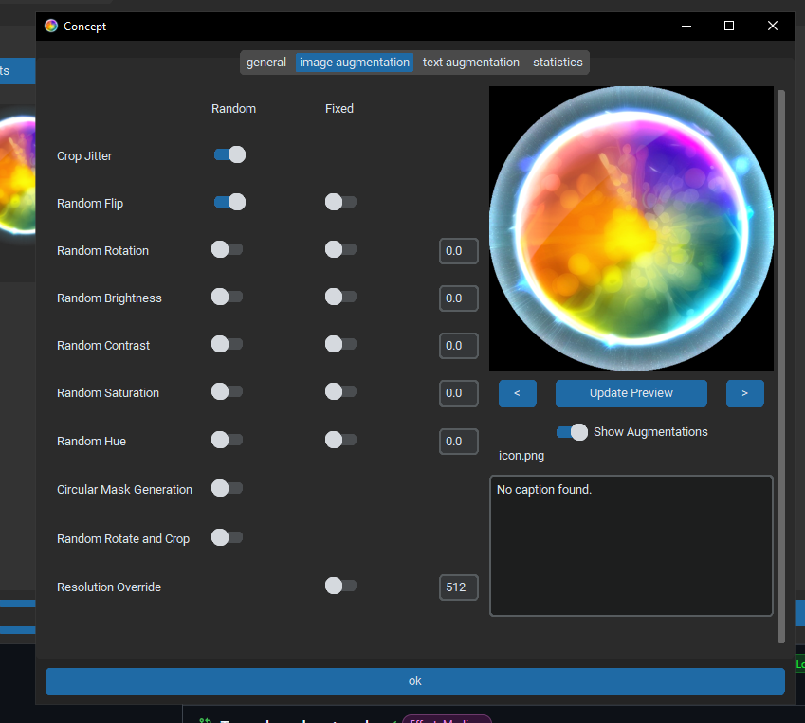Image resolution: width=805 pixels, height=723 pixels.
Task: Disable the Crop Jitter random toggle
Action: point(229,155)
